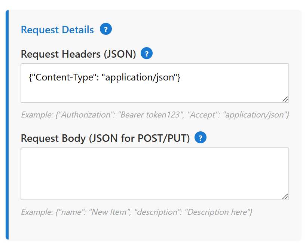Show help for Request Body (JSON for POST/PUT)
Image resolution: width=306 pixels, height=244 pixels.
[x=201, y=138]
